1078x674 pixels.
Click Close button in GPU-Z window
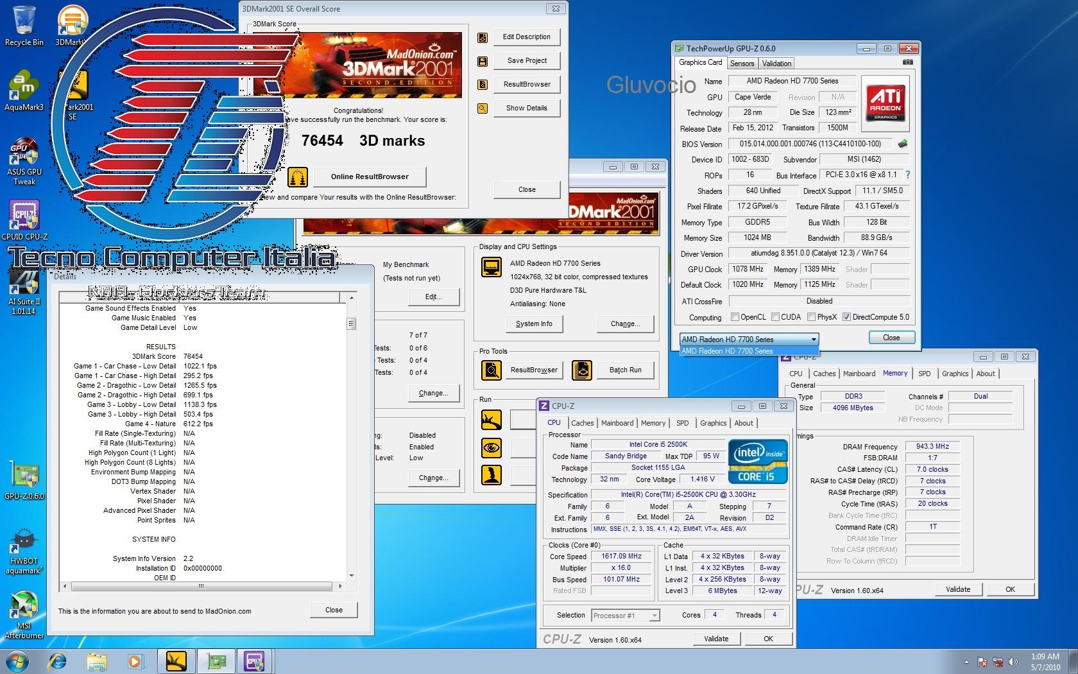[x=891, y=338]
